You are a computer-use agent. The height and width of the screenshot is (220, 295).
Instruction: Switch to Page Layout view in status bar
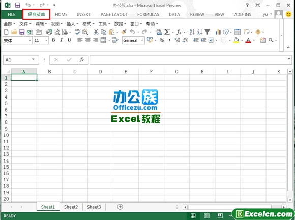(206, 216)
